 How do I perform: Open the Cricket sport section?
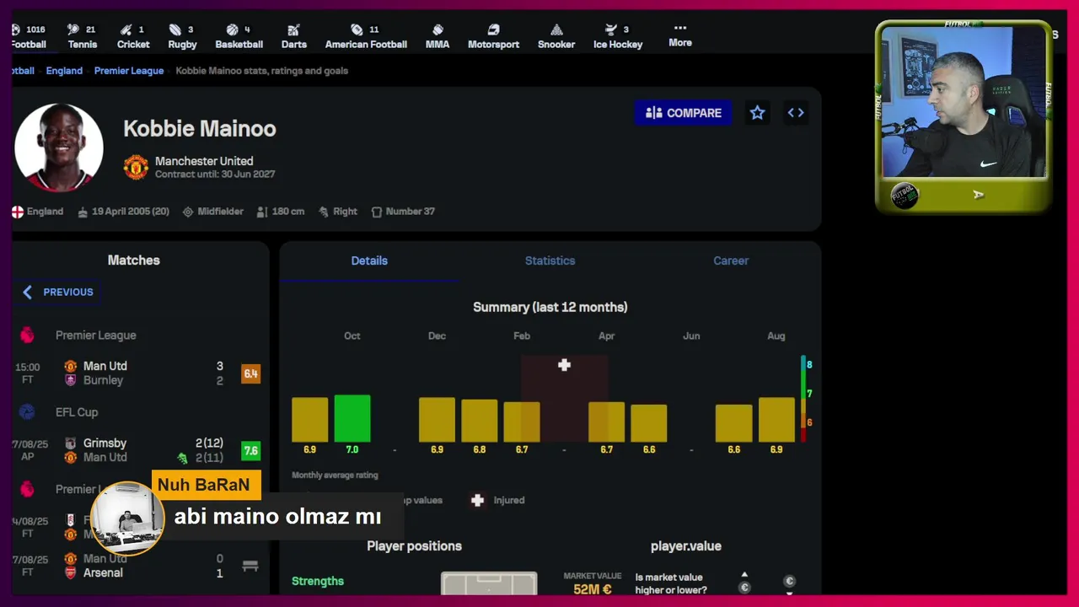coord(133,36)
